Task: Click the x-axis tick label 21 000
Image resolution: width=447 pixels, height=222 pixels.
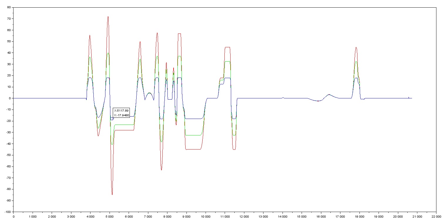Action: tap(417, 216)
